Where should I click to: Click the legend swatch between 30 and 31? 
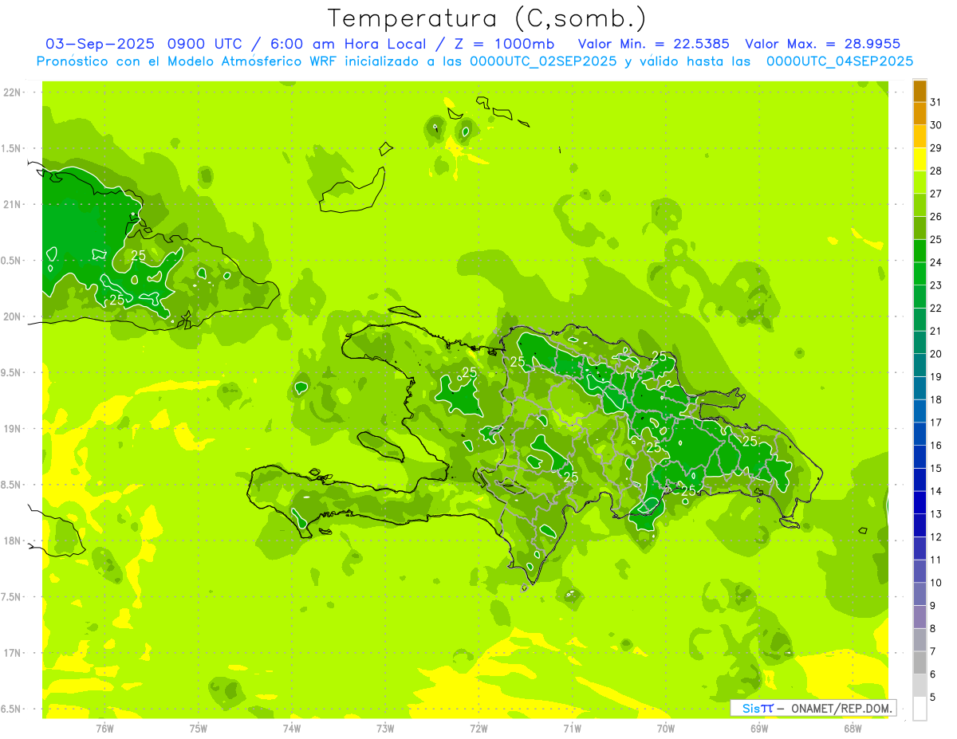[920, 114]
